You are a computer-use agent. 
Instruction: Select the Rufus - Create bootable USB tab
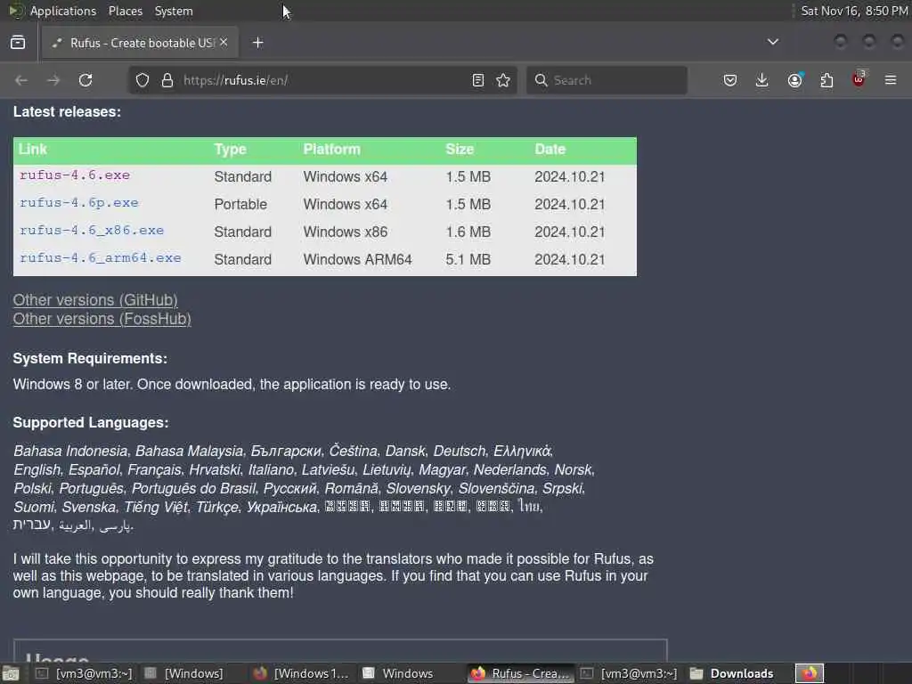[x=140, y=43]
